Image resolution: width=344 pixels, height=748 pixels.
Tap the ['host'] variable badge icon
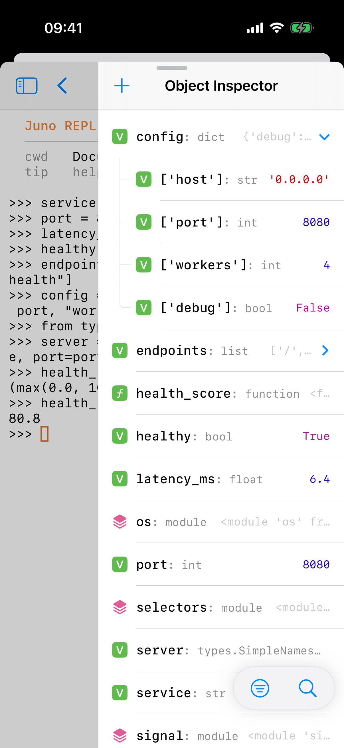click(x=144, y=179)
